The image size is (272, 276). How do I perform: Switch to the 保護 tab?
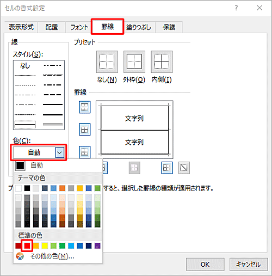(x=169, y=27)
